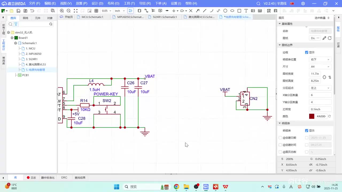Select the arc drawing tool
Viewport: 342px width, 192px height.
tap(212, 11)
